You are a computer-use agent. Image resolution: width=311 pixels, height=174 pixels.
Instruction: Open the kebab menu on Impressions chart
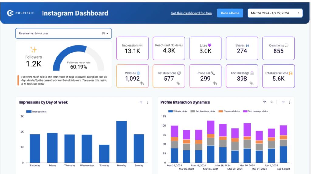[148, 102]
